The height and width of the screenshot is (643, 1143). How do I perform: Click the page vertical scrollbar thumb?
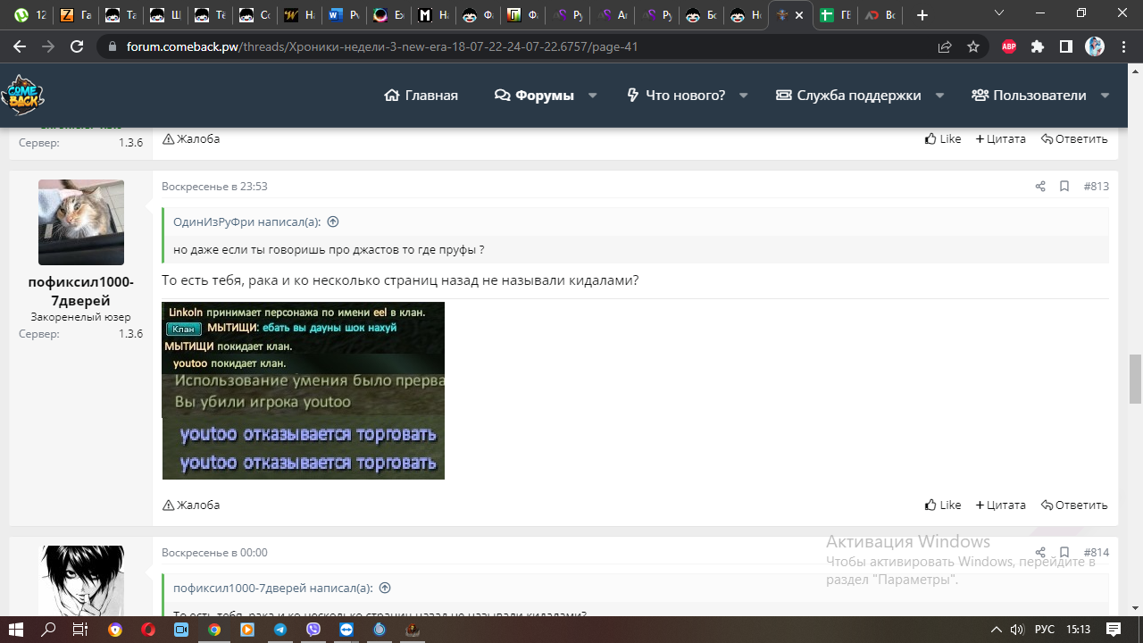(1135, 379)
